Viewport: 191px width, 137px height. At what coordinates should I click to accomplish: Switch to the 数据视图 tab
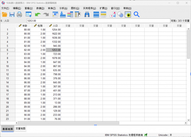pyautogui.click(x=8, y=129)
